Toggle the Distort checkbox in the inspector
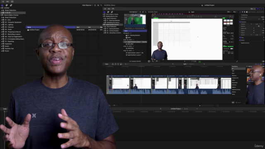 point(240,40)
